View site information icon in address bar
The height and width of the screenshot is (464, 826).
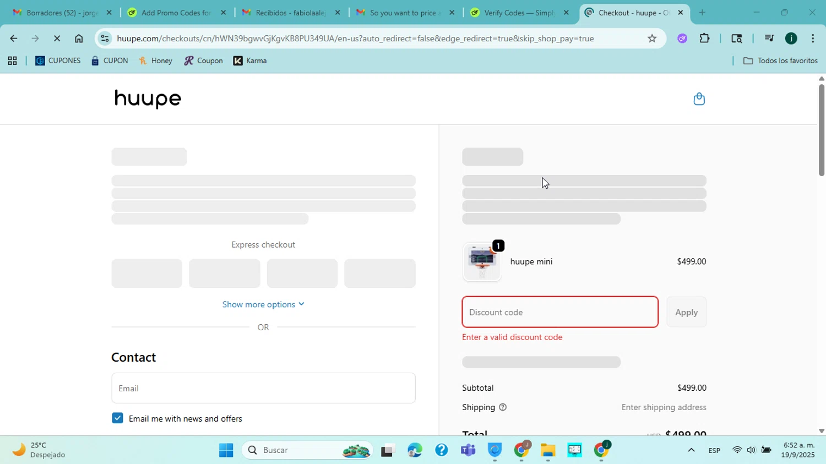pos(105,39)
